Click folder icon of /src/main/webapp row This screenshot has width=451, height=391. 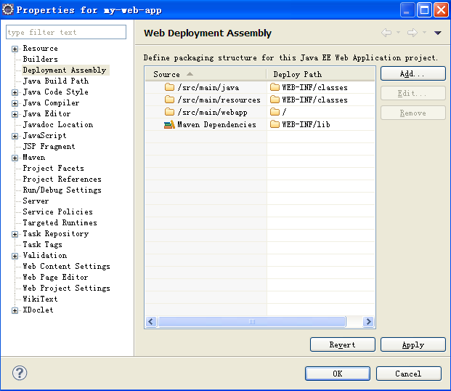[x=169, y=112]
